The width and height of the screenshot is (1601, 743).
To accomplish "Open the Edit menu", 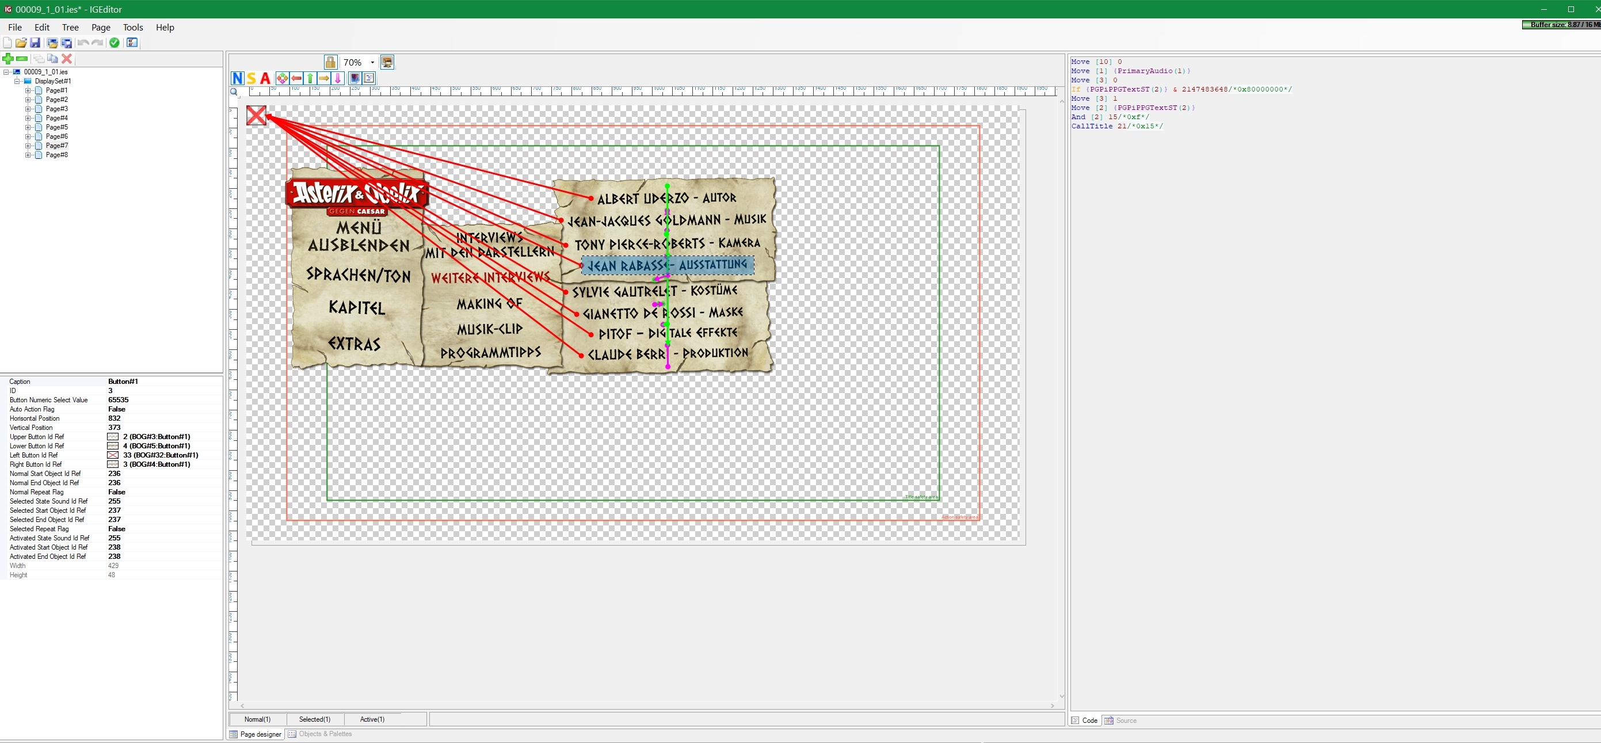I will [41, 28].
